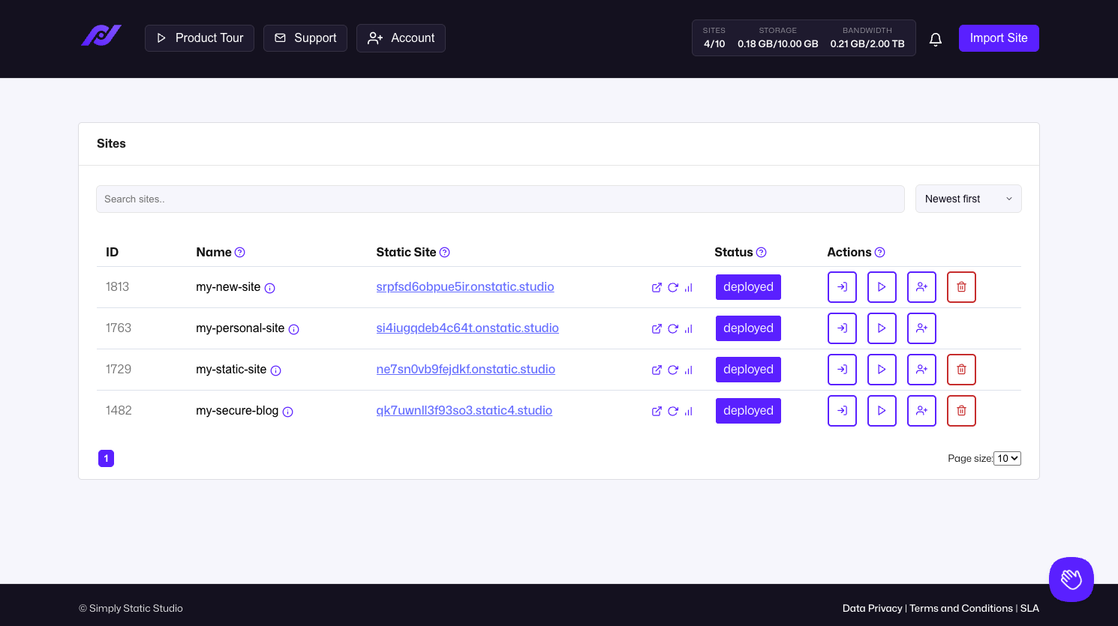Viewport: 1118px width, 626px height.
Task: Click the notification bell icon
Action: point(935,39)
